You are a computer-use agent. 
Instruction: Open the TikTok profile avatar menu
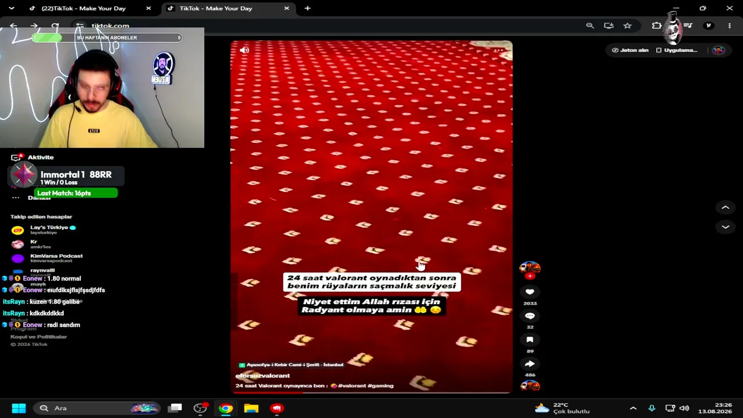tap(719, 51)
